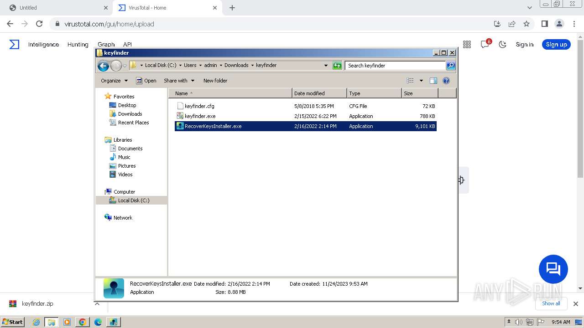Image resolution: width=584 pixels, height=328 pixels.
Task: Expand the address bar history dropdown
Action: (x=326, y=66)
